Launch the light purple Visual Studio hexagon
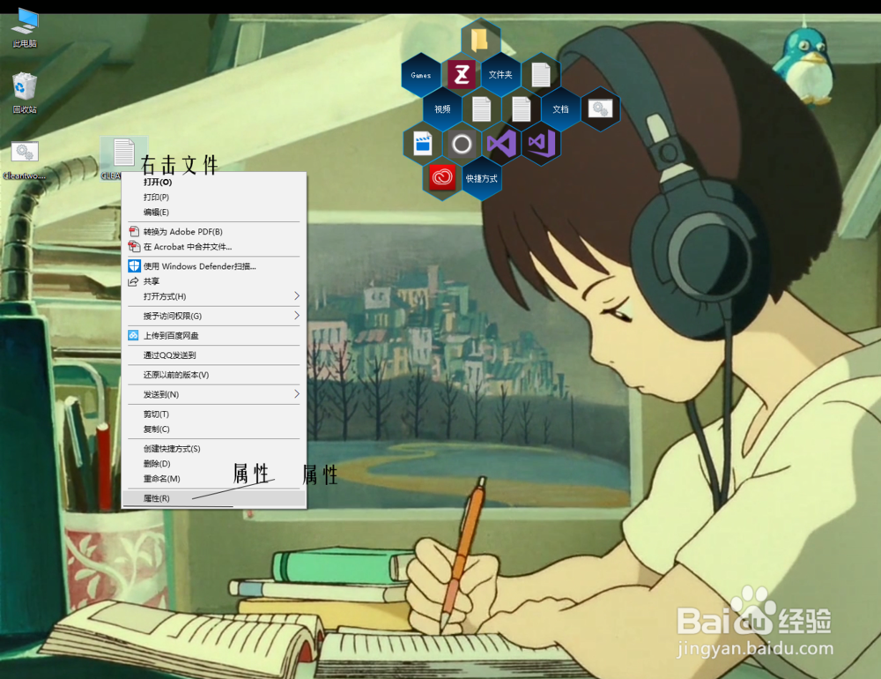The image size is (881, 679). [501, 144]
